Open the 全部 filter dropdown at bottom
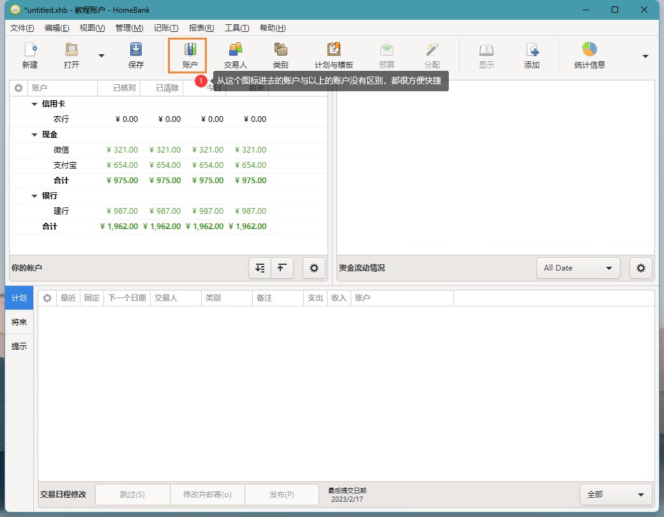Image resolution: width=664 pixels, height=517 pixels. tap(615, 495)
